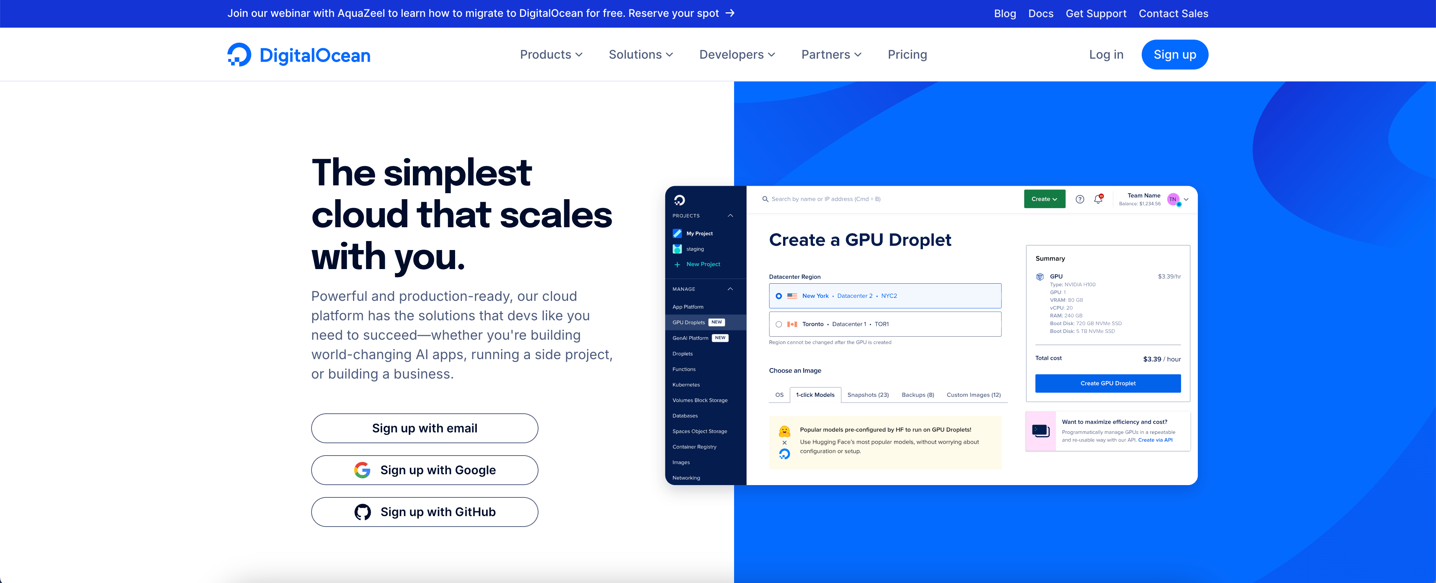1436x583 pixels.
Task: Open the Developers dropdown menu
Action: (x=737, y=55)
